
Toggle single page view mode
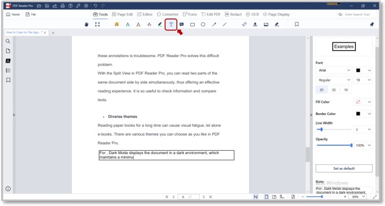(x=266, y=197)
